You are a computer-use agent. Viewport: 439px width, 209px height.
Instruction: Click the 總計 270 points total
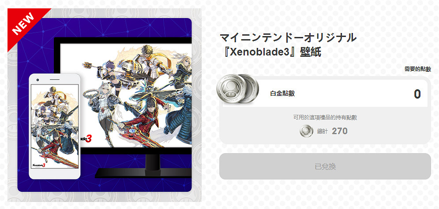(x=332, y=131)
